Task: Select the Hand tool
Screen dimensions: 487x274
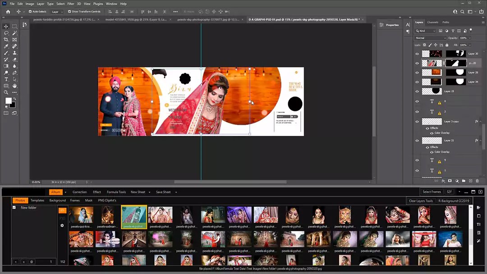Action: [x=15, y=86]
